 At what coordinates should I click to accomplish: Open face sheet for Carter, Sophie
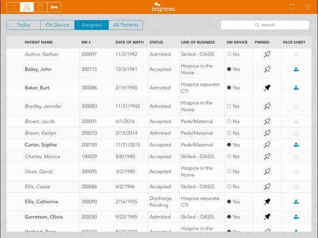coord(296,145)
